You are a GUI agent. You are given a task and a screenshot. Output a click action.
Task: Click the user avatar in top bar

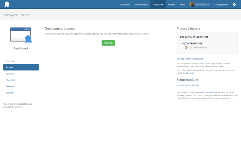pyautogui.click(x=192, y=5)
